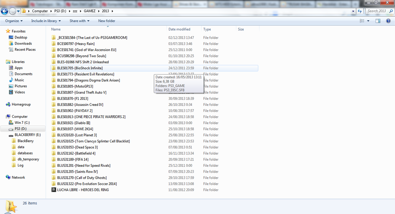This screenshot has height=214, width=395.
Task: Open the Pictures library
Action: [21, 86]
